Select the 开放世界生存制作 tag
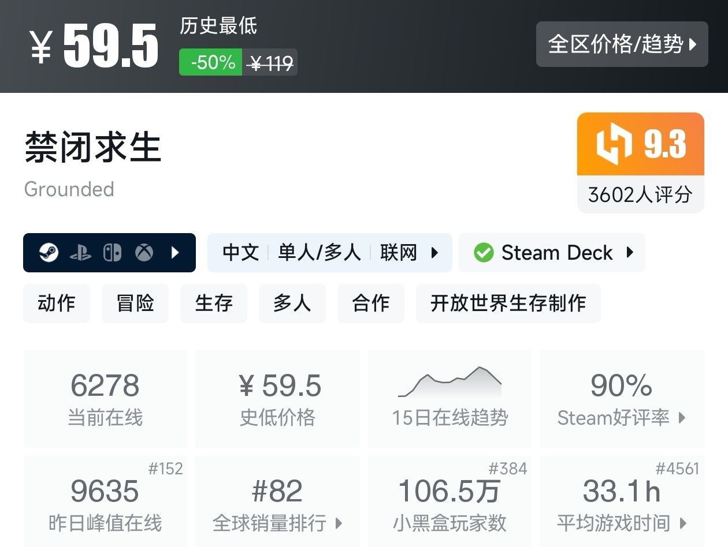Viewport: 728px width, 547px height. point(508,303)
